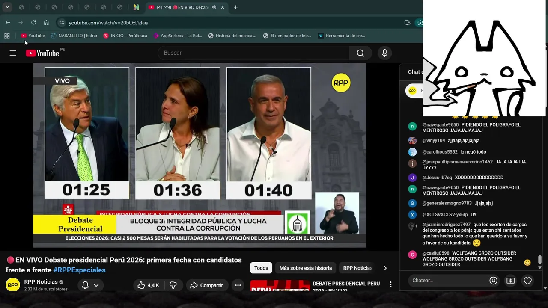Open 'DEBATE PRESIDENCIAL PERÚ' recommended title
Viewport: 548px width, 308px height.
click(346, 287)
